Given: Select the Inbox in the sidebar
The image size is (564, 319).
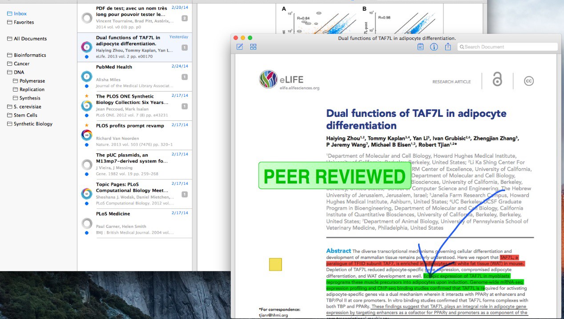Looking at the screenshot, I should (20, 14).
